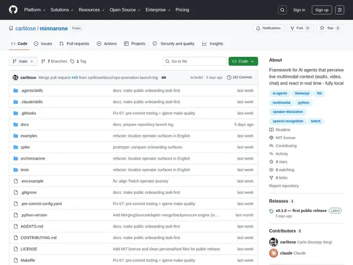Select the speaker-diarization topic tag
The image size is (353, 265).
coord(288,112)
